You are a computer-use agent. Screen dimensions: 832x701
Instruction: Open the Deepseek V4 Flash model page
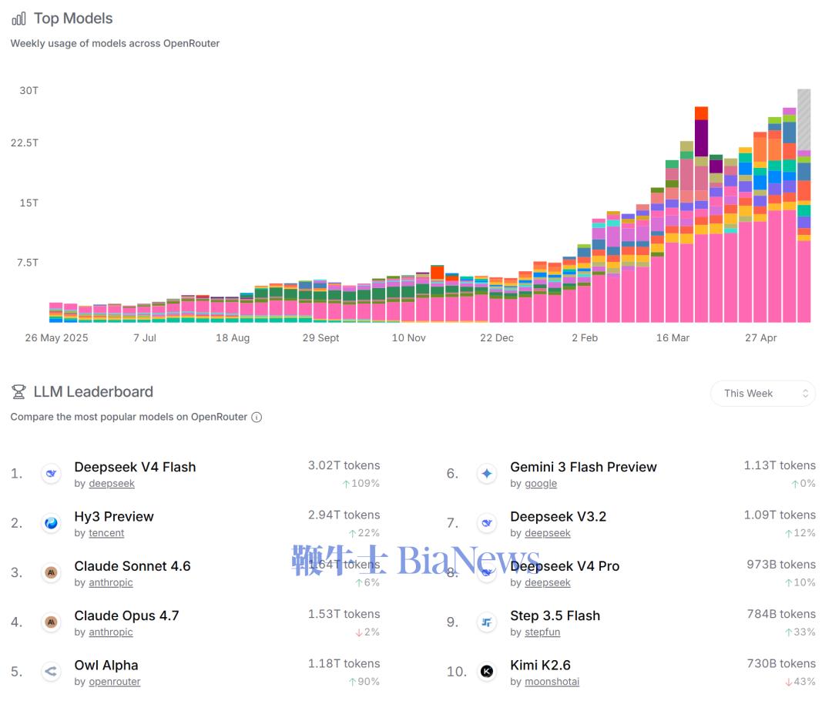(135, 467)
